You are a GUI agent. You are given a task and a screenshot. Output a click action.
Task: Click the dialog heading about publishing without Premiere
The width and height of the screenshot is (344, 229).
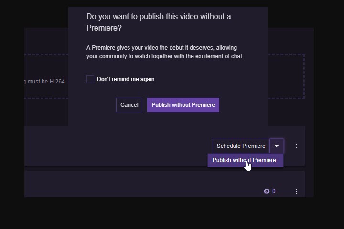pyautogui.click(x=158, y=22)
